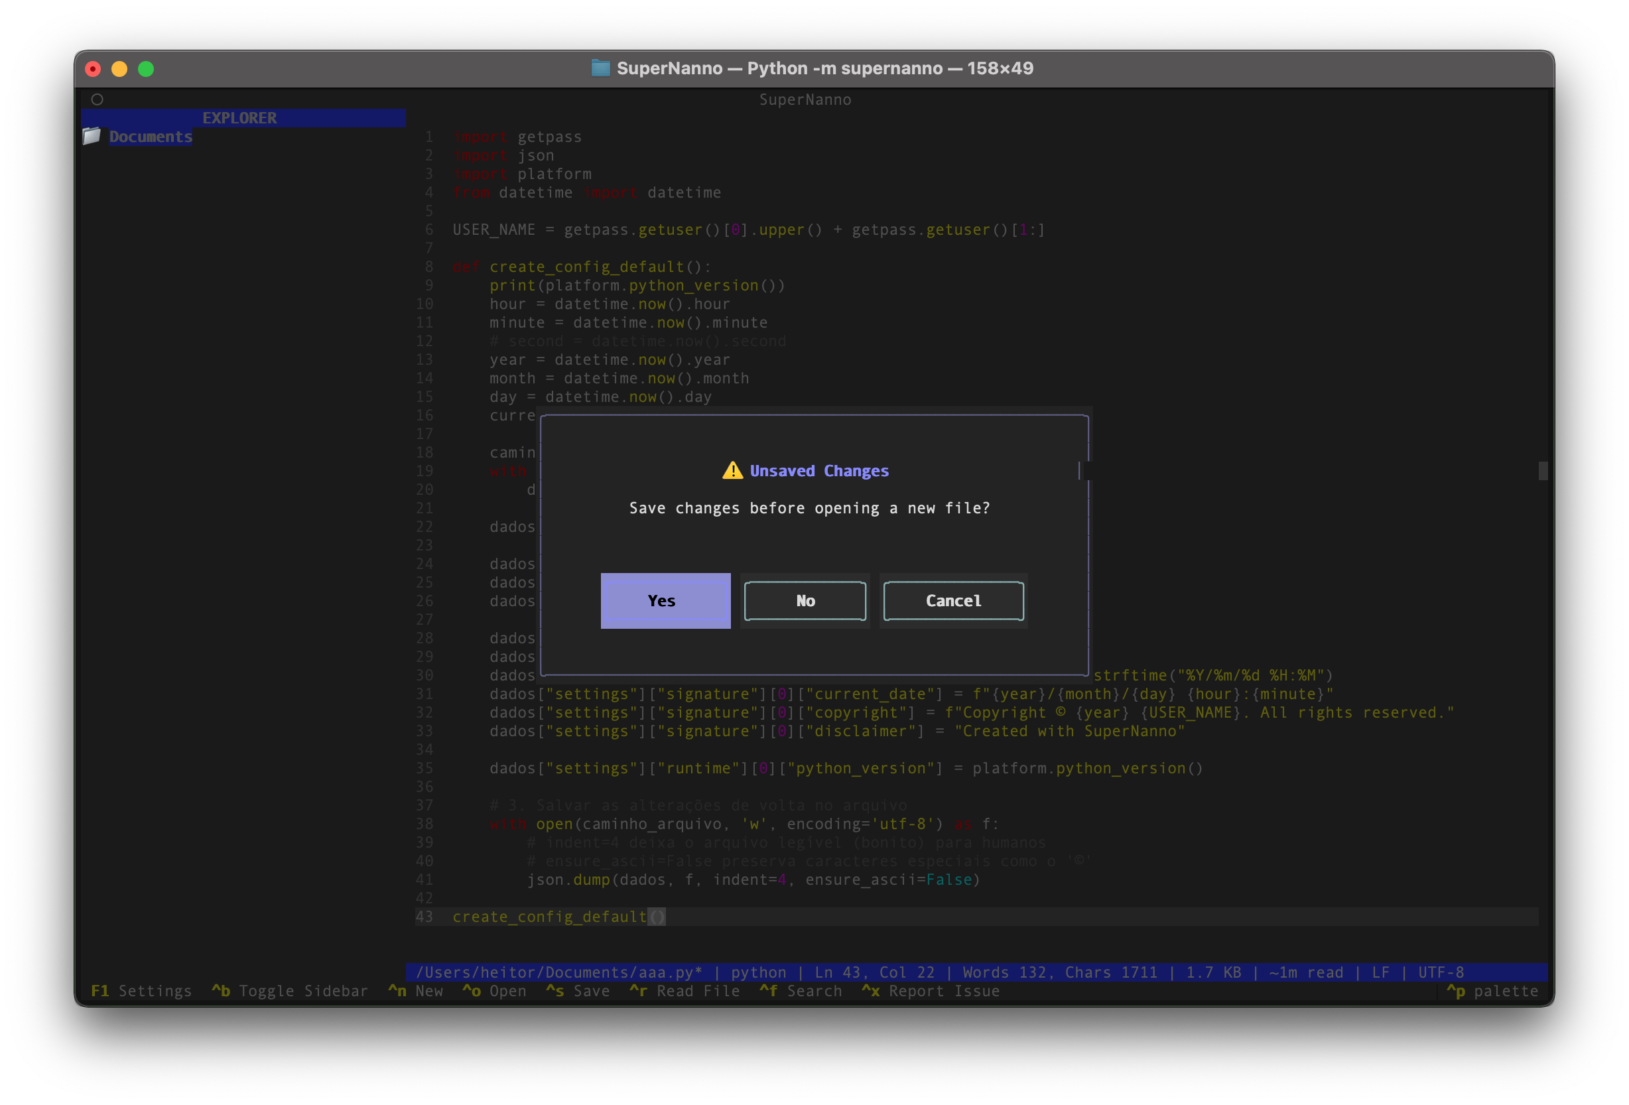
Task: Click the ~1m read status entry
Action: (1306, 972)
